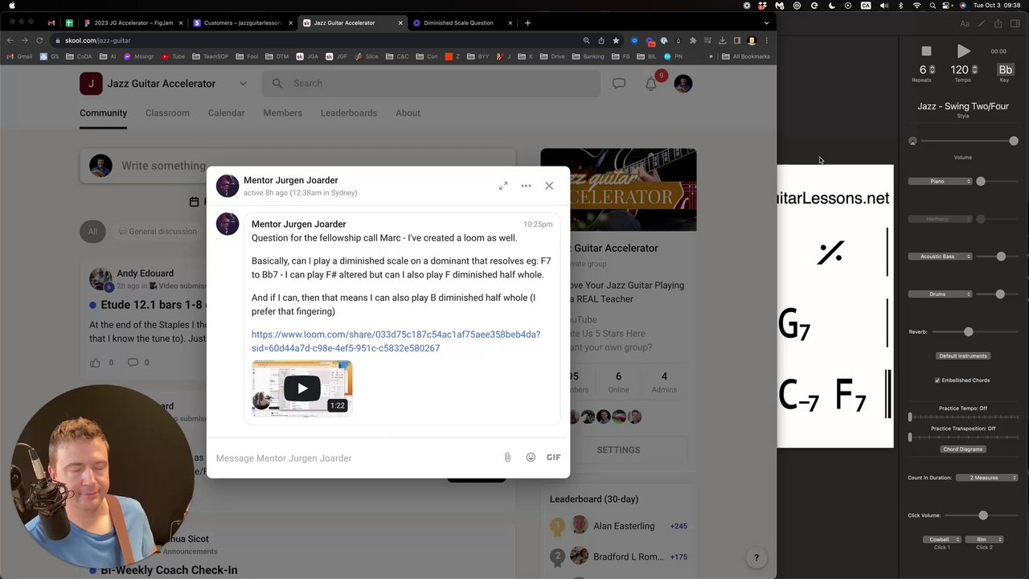The height and width of the screenshot is (579, 1029).
Task: Open the Cowbell Click 1 sound dropdown
Action: coord(941,540)
